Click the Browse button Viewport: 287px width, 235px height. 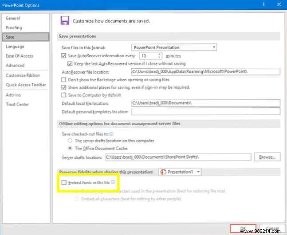pos(267,157)
